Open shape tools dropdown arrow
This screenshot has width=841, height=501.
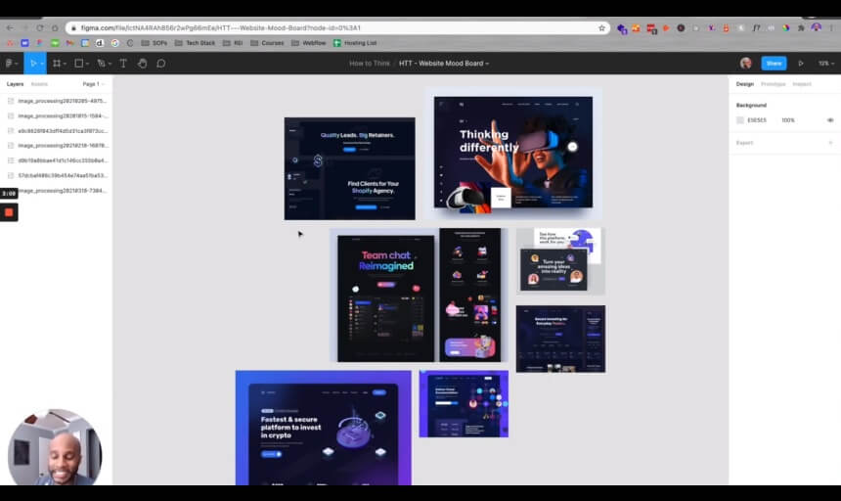click(87, 64)
